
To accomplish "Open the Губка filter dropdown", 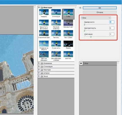I will click(96, 18).
